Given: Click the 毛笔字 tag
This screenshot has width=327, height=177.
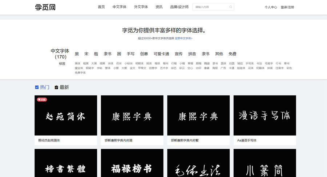Looking at the screenshot, I should click(x=269, y=64).
